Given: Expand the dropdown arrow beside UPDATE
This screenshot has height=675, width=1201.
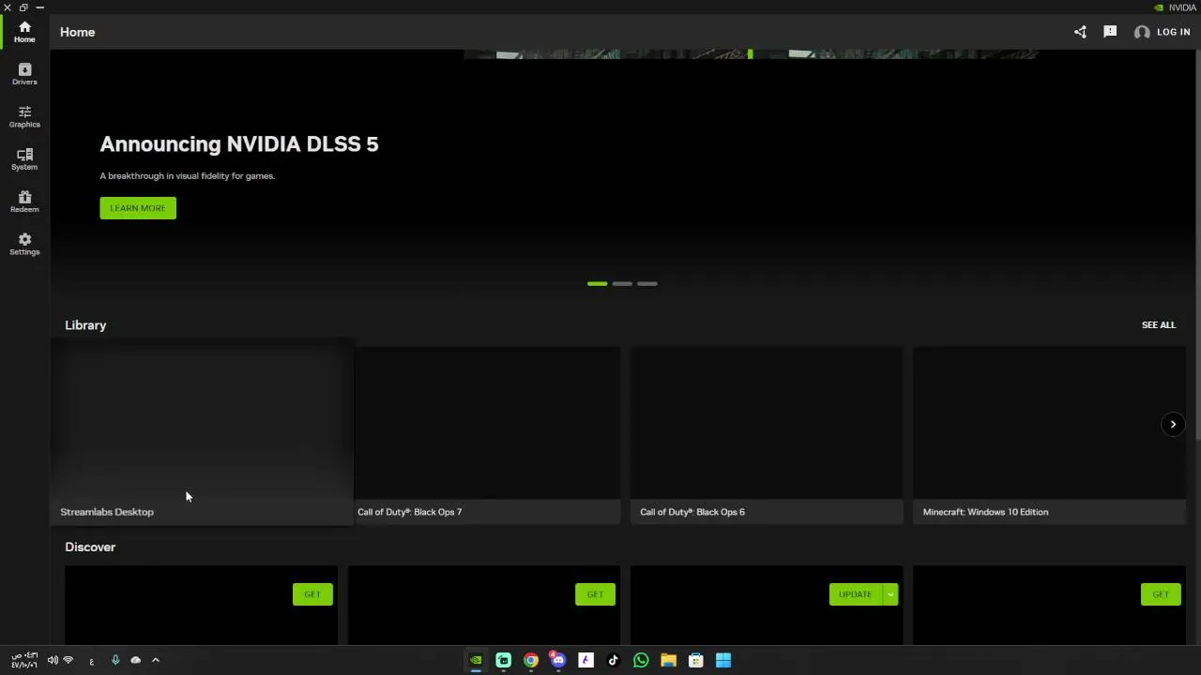Looking at the screenshot, I should (x=890, y=594).
